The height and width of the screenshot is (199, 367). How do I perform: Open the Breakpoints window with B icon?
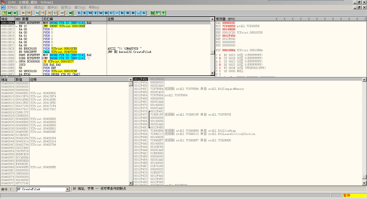pyautogui.click(x=128, y=13)
